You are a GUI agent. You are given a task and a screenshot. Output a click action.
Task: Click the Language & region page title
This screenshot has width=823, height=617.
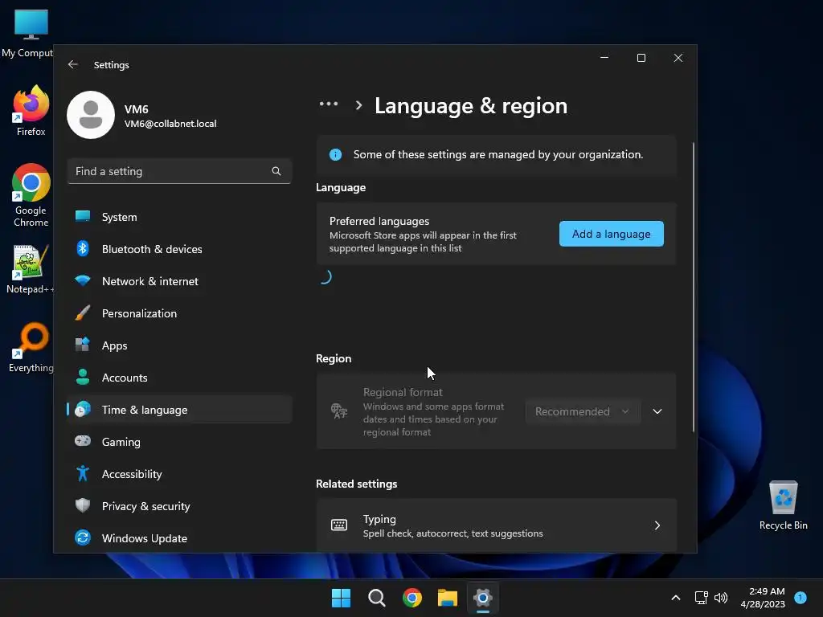pos(471,105)
